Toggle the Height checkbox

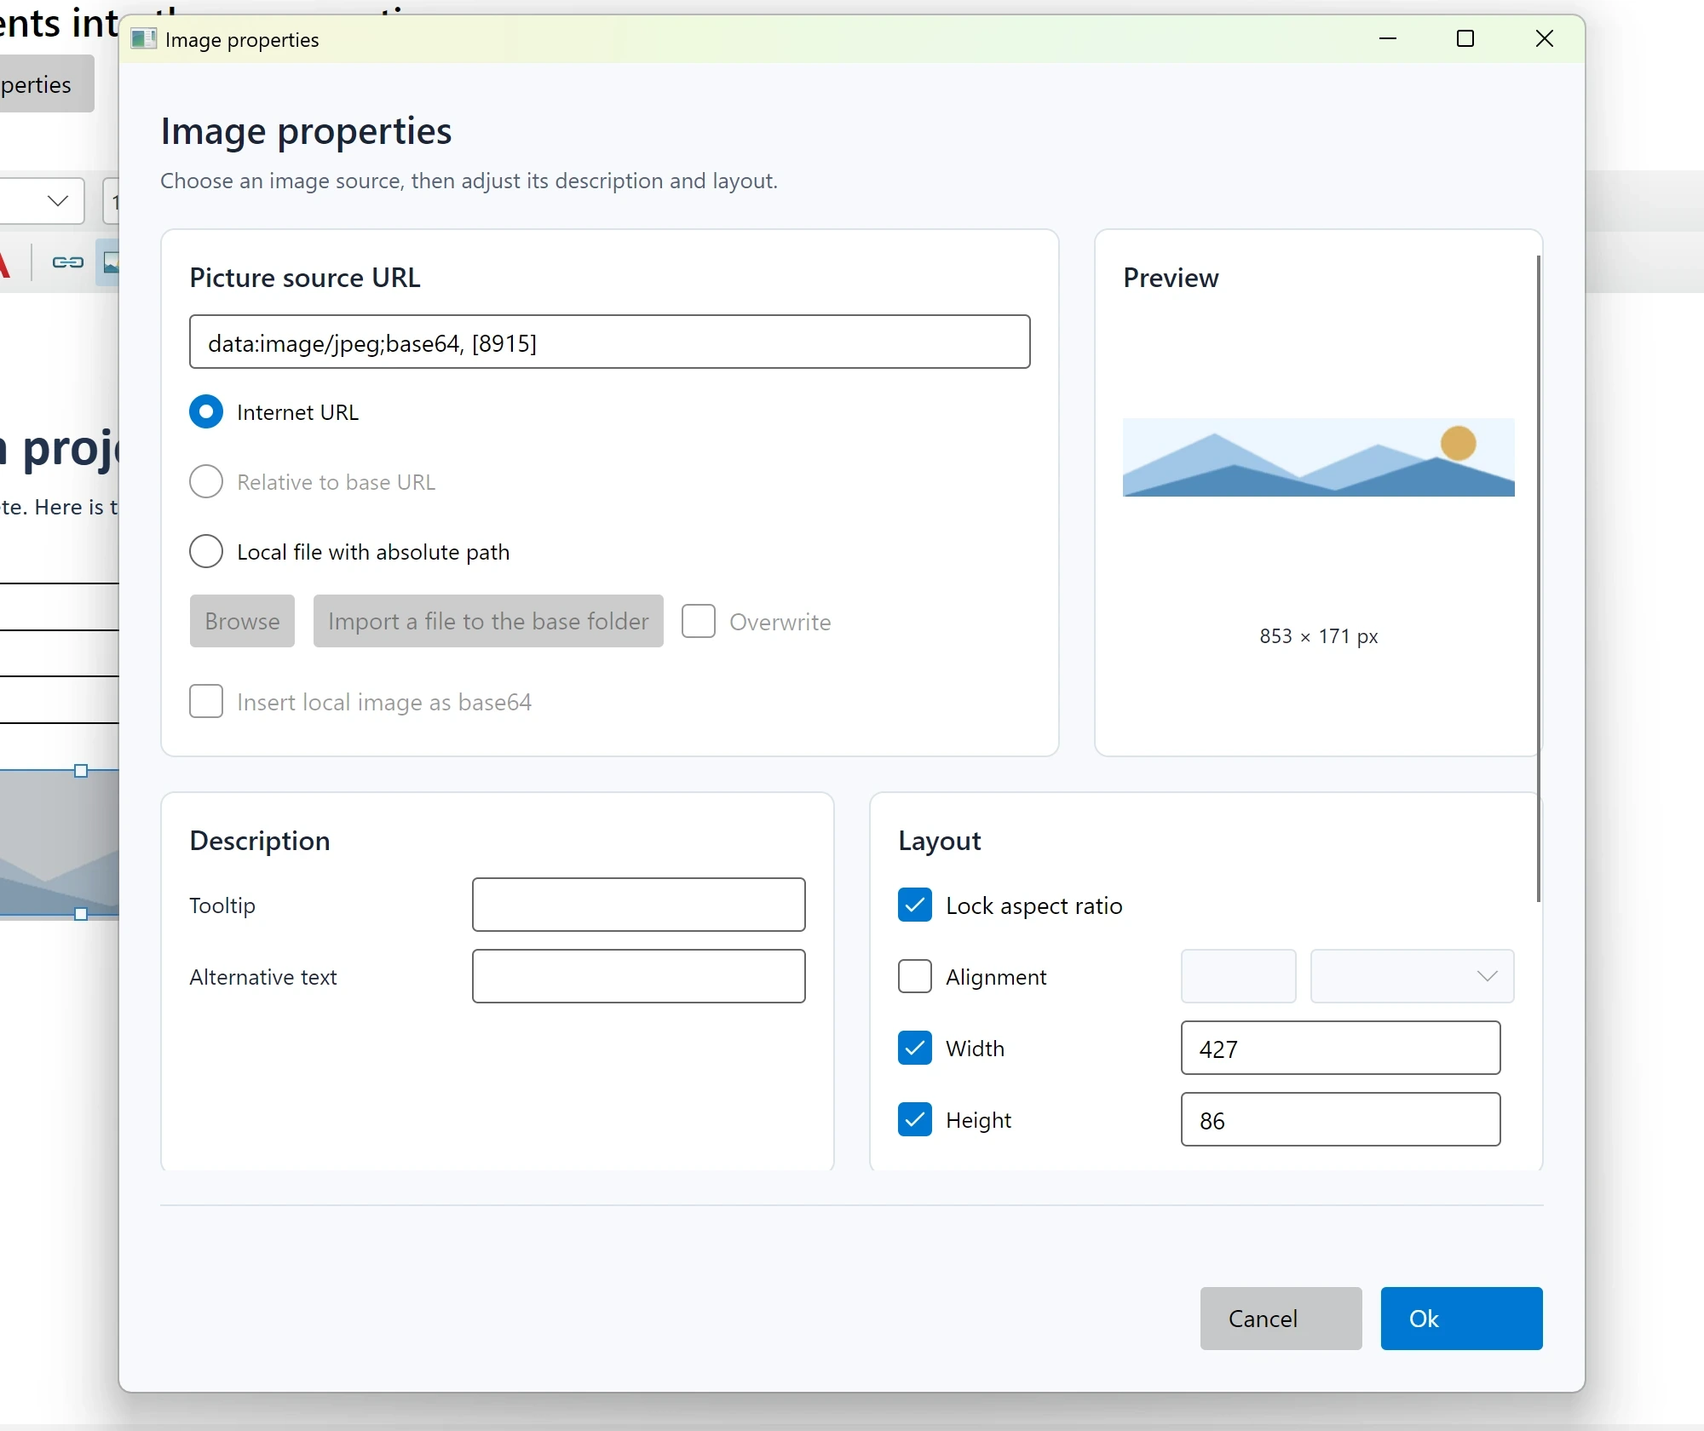click(x=915, y=1120)
